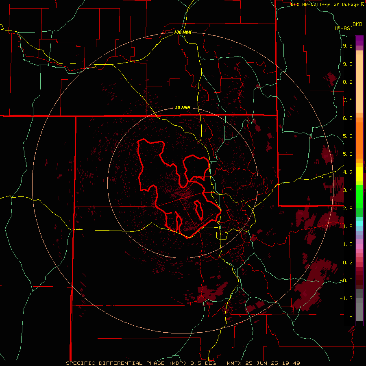
Task: Click the 5.0 value on the color scale
Action: [x=348, y=154]
